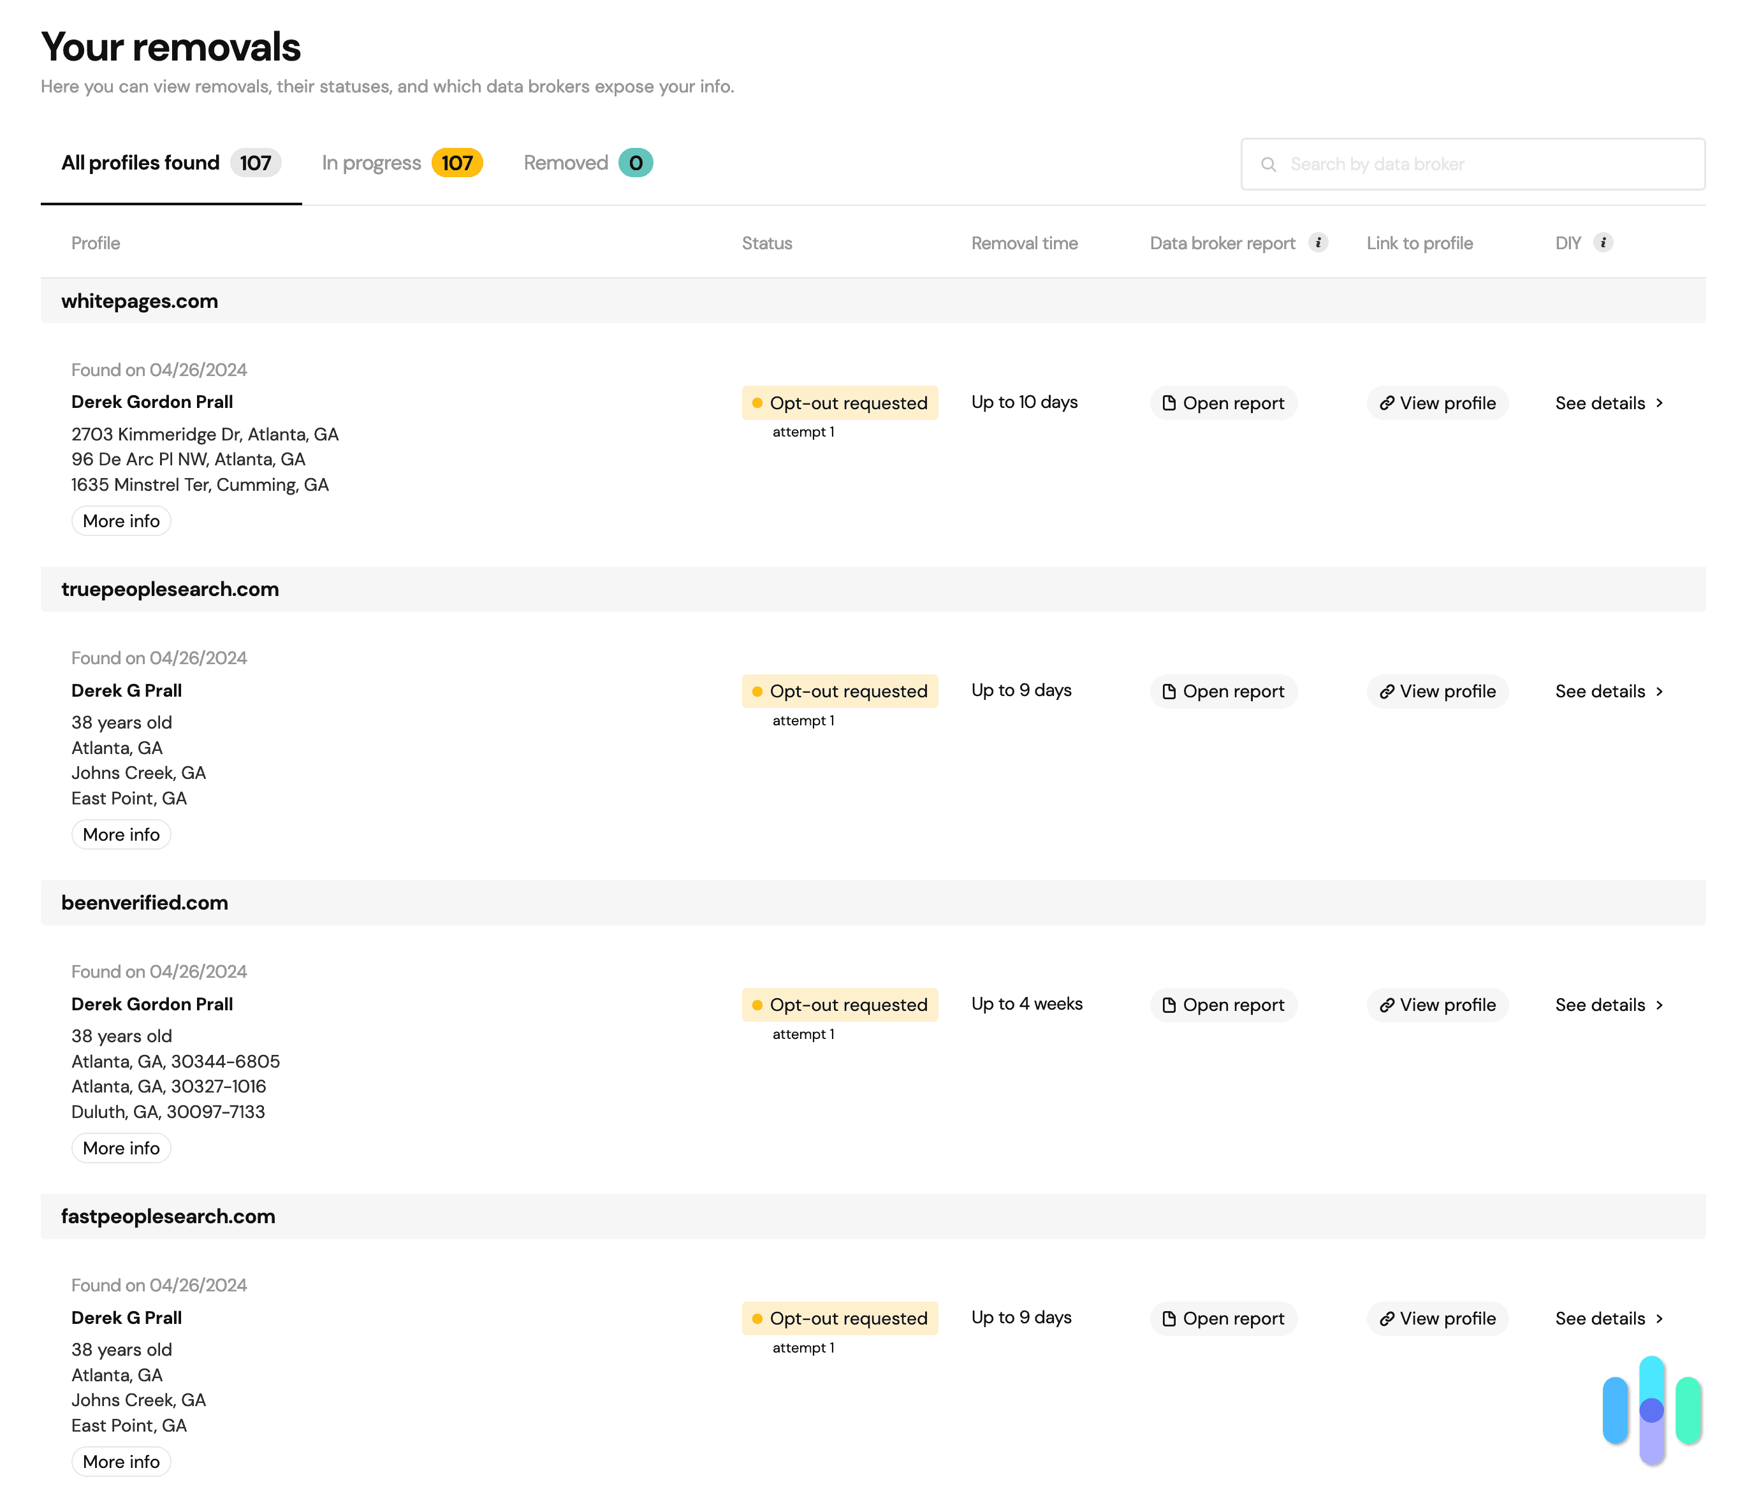Click Opt-out requested status for fastpeoplesearch.com
The width and height of the screenshot is (1738, 1503).
840,1319
